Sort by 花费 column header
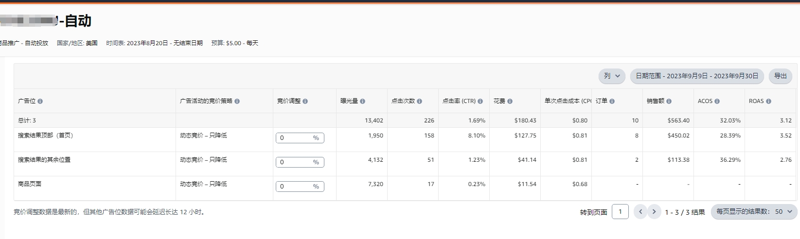Screen dimensions: 800x239 (499, 101)
